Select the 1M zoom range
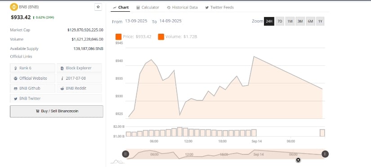The height and width of the screenshot is (167, 371). pos(290,21)
